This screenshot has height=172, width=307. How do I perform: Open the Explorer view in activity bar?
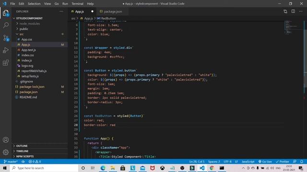click(6, 13)
